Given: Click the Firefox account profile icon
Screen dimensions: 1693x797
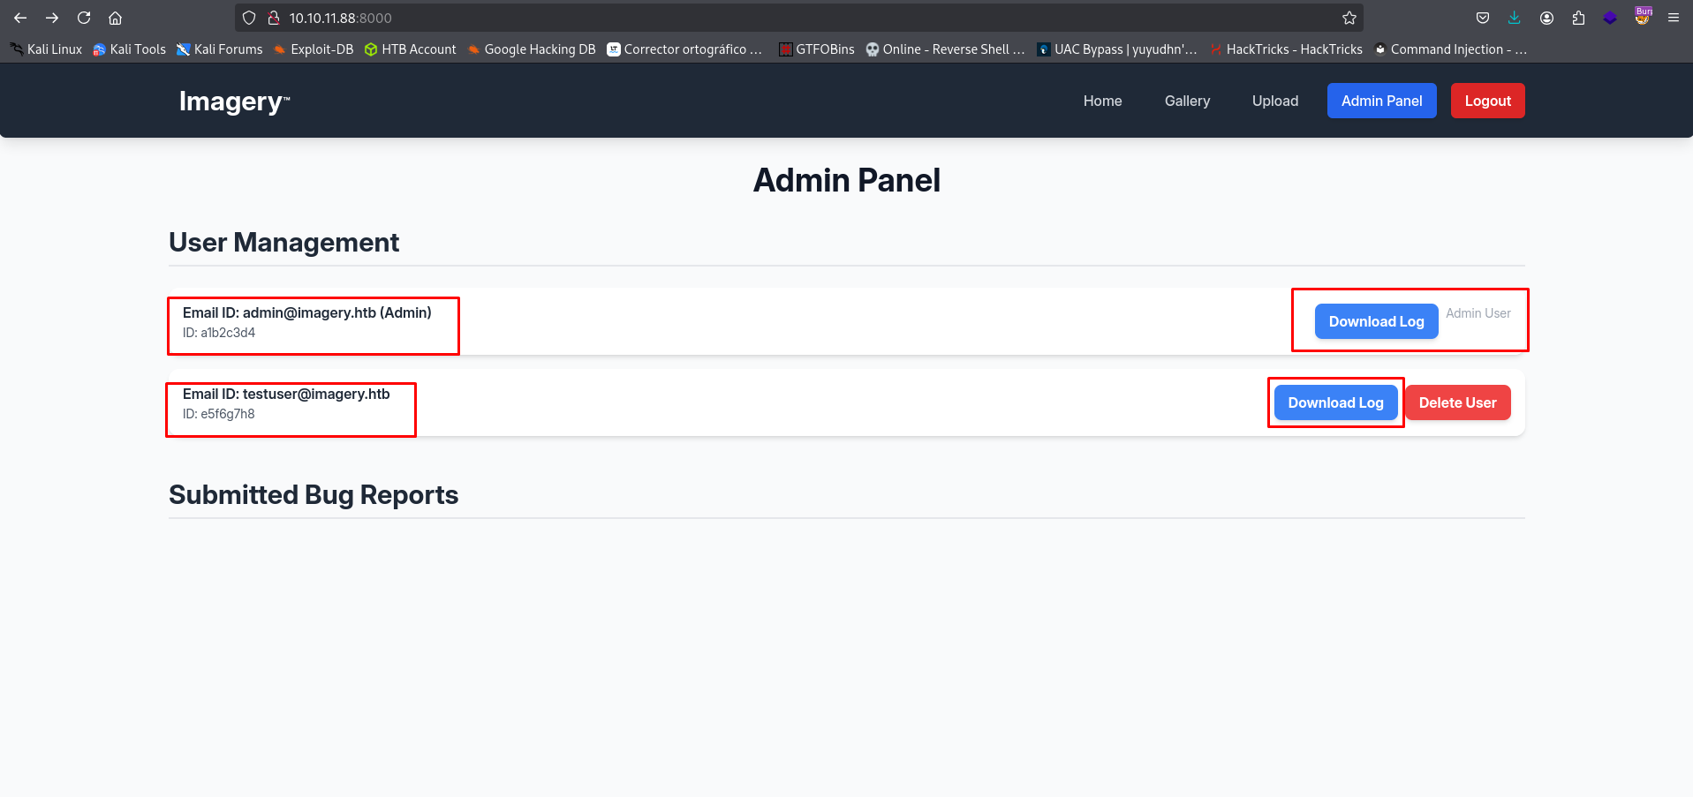Looking at the screenshot, I should (x=1546, y=18).
